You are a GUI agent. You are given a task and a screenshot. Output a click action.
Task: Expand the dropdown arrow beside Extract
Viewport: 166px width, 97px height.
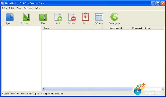34,21
